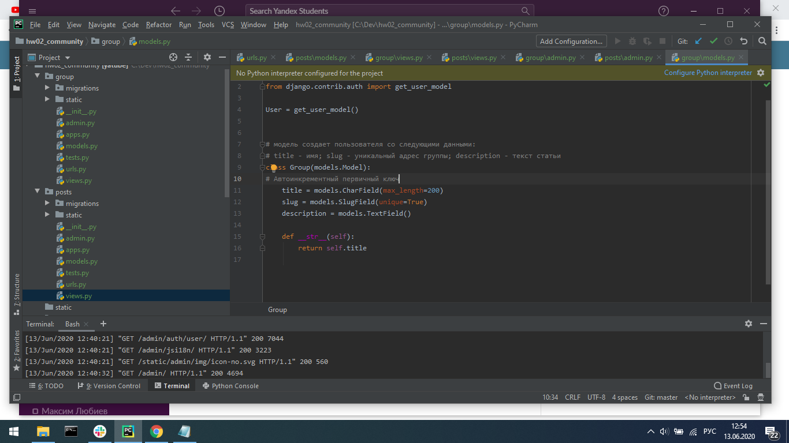Open Search Everywhere magnifier in the toolbar

tap(762, 41)
